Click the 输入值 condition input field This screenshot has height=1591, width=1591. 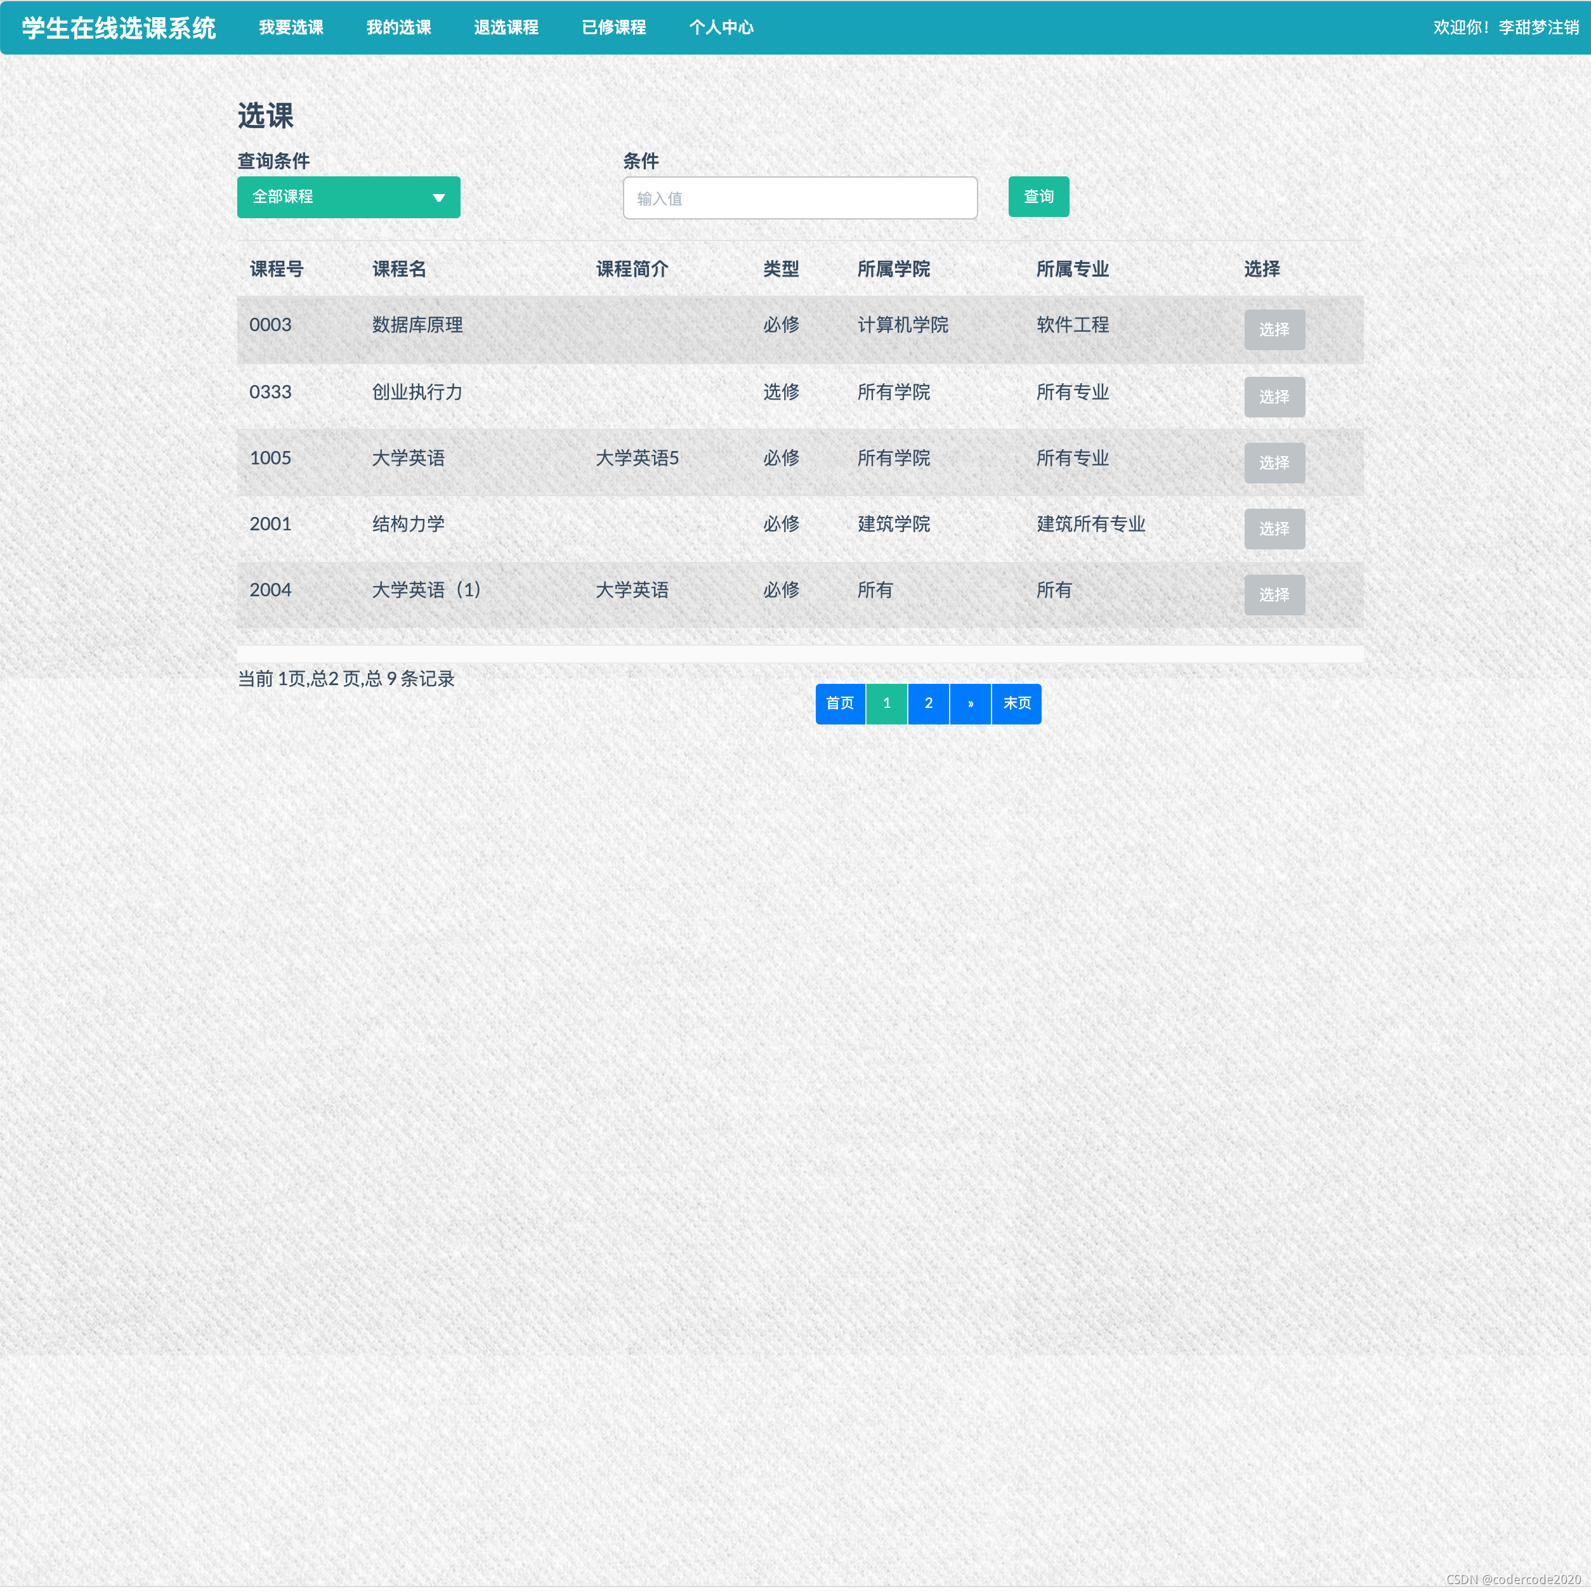click(799, 198)
